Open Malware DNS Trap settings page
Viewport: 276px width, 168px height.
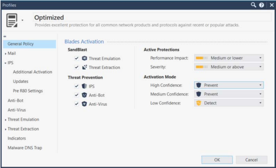tap(25, 148)
